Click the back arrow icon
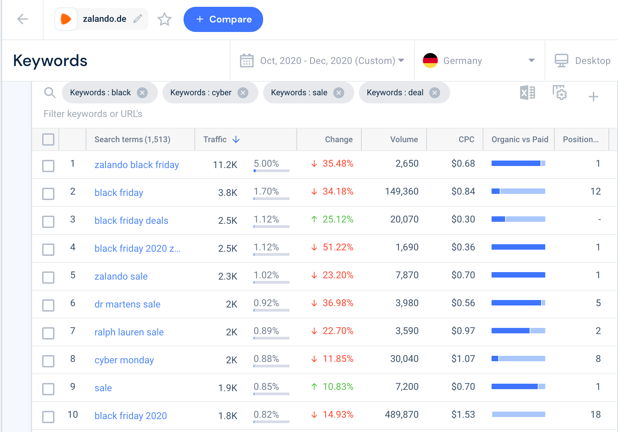The width and height of the screenshot is (618, 432). coord(22,19)
